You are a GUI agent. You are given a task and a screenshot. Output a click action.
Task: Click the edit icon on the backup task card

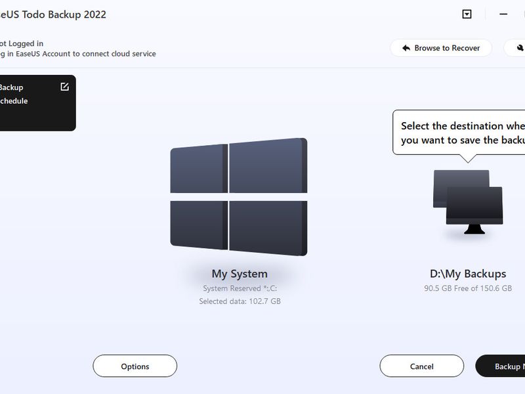pyautogui.click(x=64, y=87)
